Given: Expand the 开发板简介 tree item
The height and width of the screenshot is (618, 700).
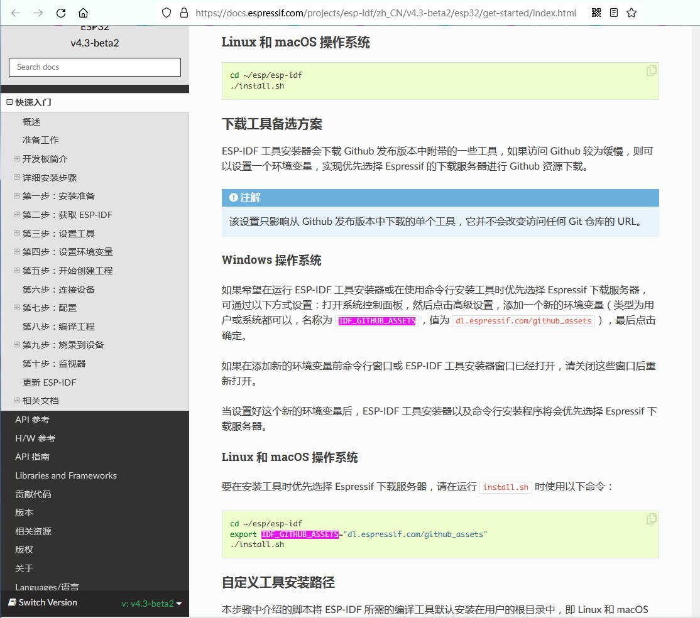Looking at the screenshot, I should (17, 158).
